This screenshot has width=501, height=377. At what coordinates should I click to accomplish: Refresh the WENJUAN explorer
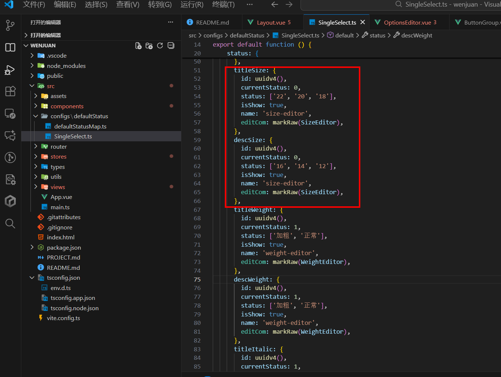pos(160,46)
